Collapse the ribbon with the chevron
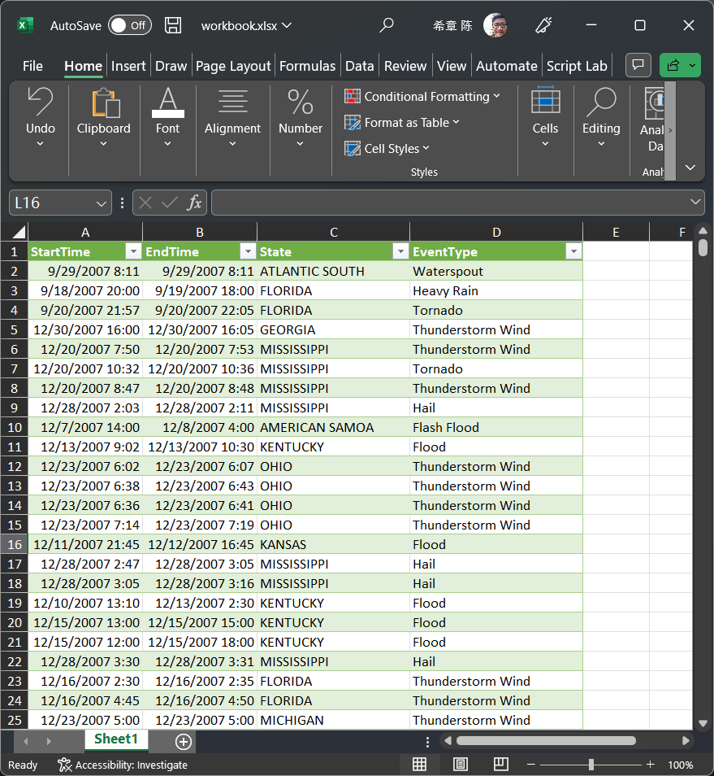Screen dimensions: 714x776 tap(690, 168)
